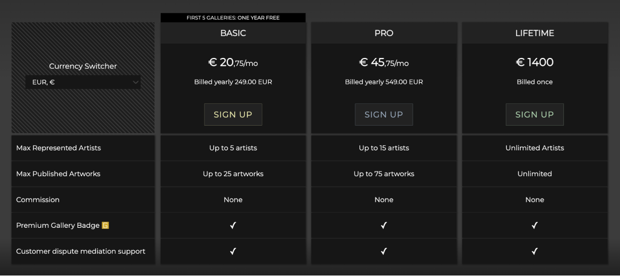
Task: Click the currency dropdown chevron arrow
Action: [x=135, y=82]
